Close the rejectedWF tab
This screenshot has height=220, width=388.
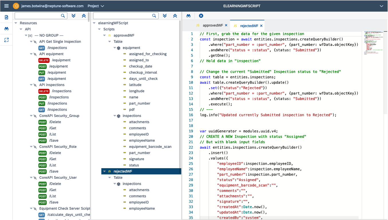pos(261,26)
